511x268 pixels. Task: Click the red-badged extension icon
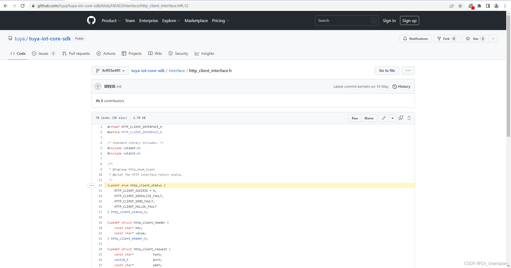[471, 6]
